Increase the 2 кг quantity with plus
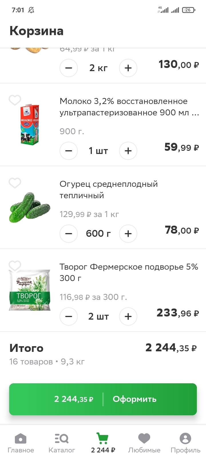 [128, 68]
